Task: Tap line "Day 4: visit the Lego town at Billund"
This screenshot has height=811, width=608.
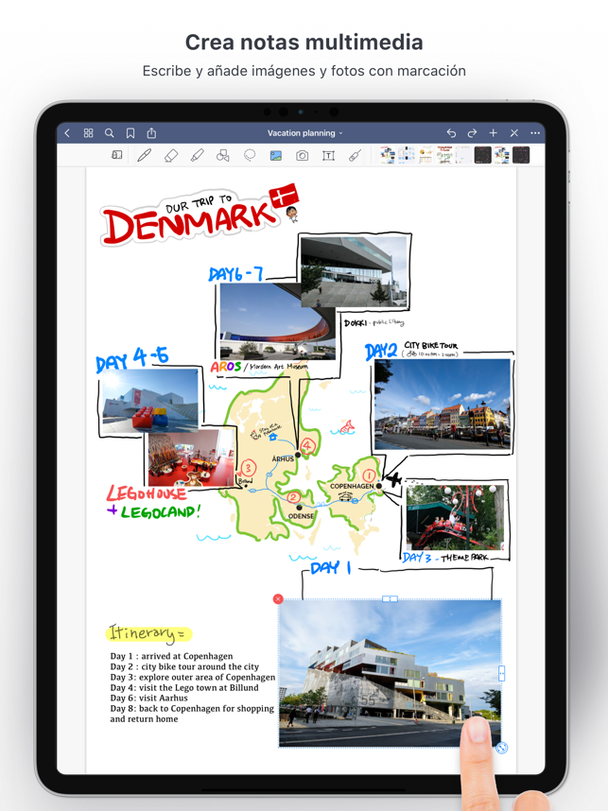Action: 183,687
